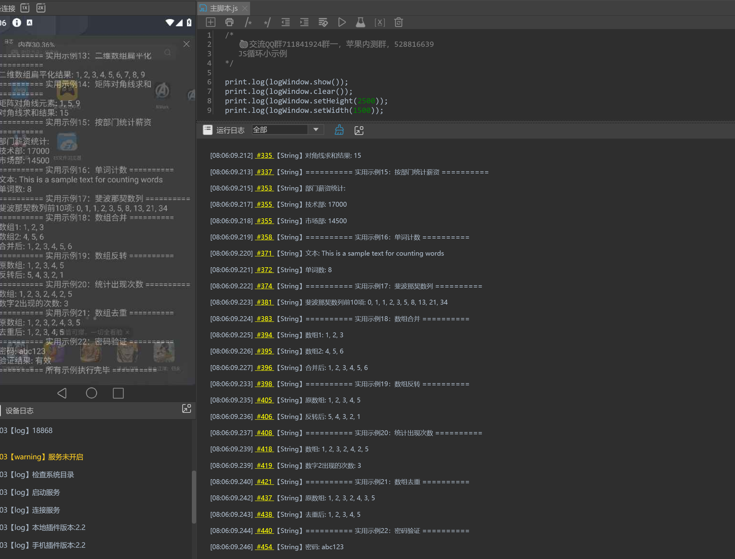This screenshot has width=735, height=559.
Task: Open the #335 line link
Action: point(264,155)
